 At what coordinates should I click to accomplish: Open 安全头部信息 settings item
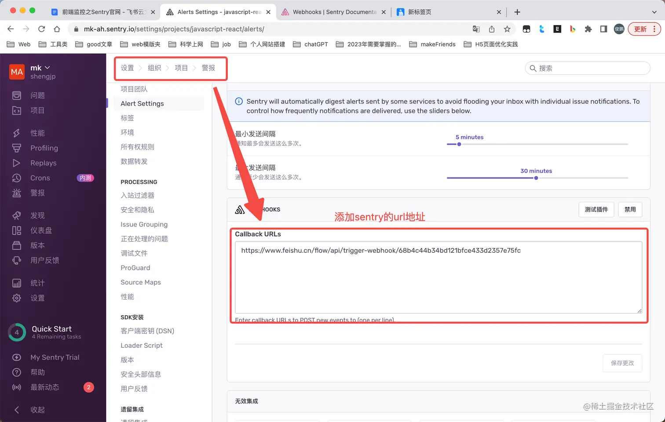141,374
